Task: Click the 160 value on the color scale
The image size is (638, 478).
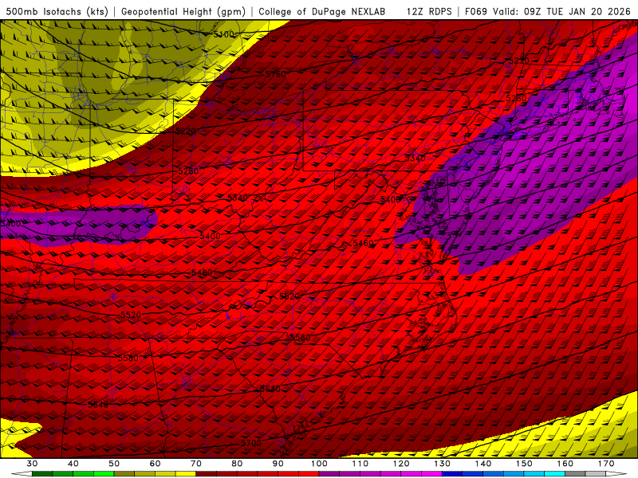Action: coord(565,464)
